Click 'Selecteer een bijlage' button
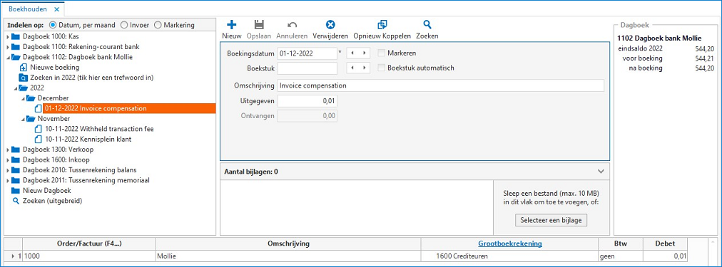The image size is (722, 267). [551, 221]
